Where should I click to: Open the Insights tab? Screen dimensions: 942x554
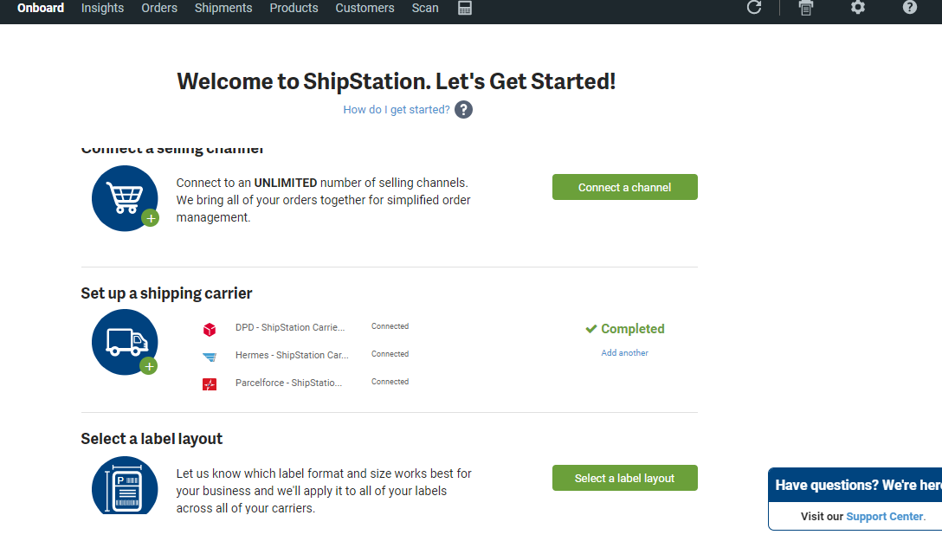pos(103,8)
